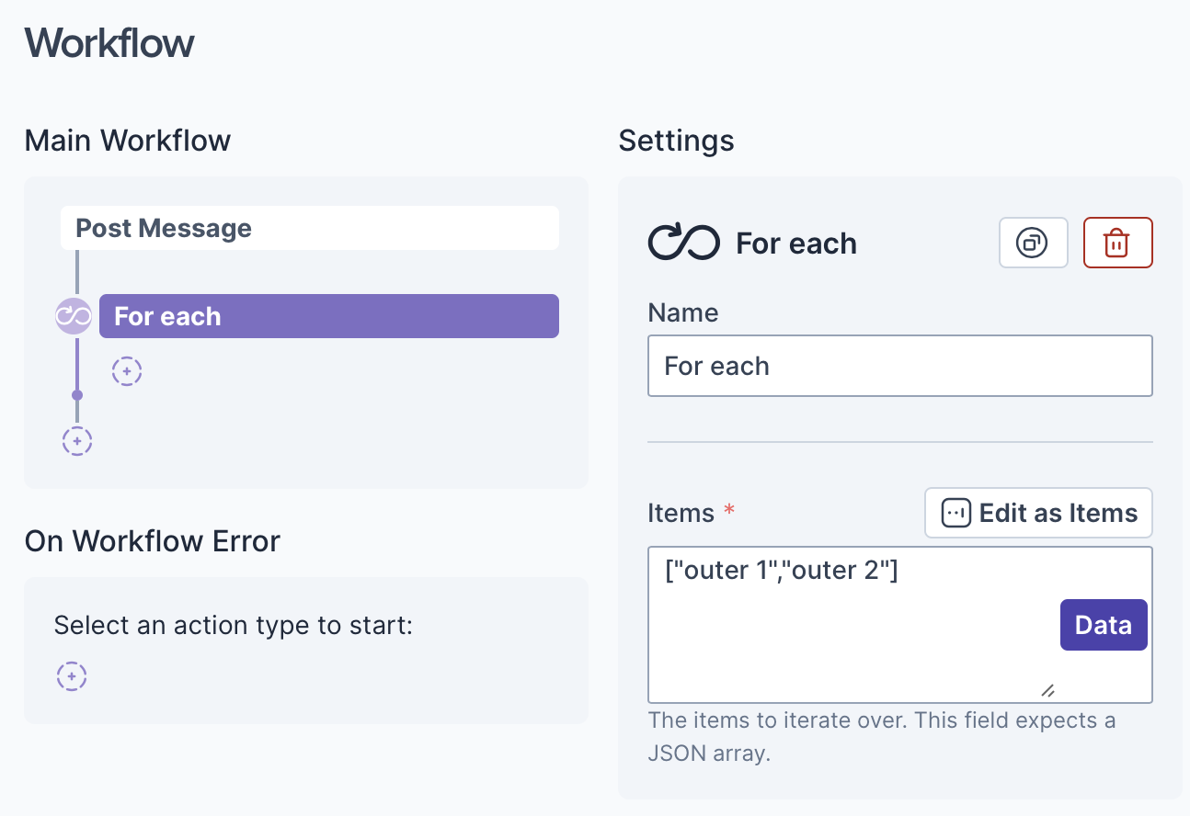Click the loop icon in the Settings header
This screenshot has width=1190, height=816.
683,243
